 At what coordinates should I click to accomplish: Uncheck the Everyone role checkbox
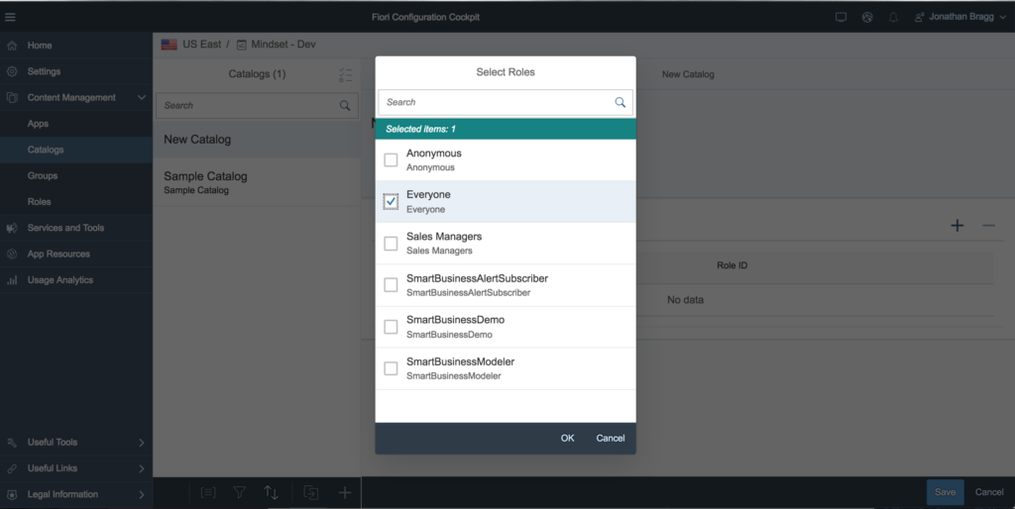coord(391,202)
